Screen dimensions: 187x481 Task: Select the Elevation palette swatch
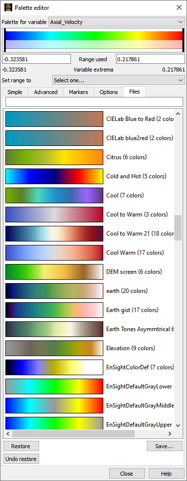[54, 348]
